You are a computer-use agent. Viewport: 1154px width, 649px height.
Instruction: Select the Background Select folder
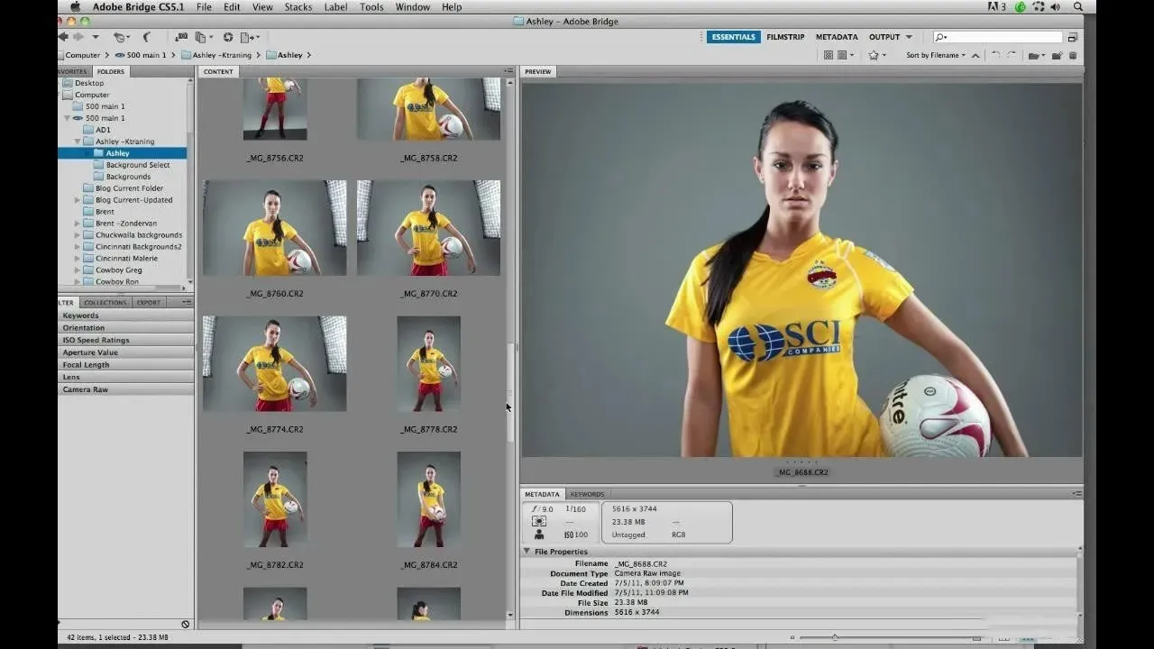138,165
